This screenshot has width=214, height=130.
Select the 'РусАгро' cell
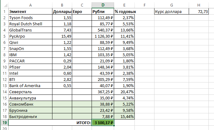point(30,36)
